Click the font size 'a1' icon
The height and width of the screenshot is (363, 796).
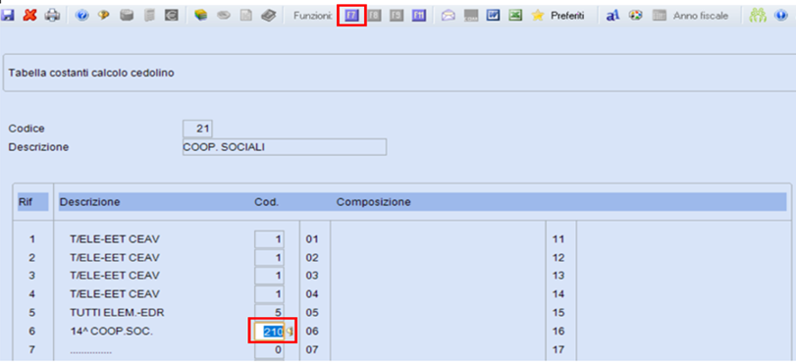tap(612, 16)
